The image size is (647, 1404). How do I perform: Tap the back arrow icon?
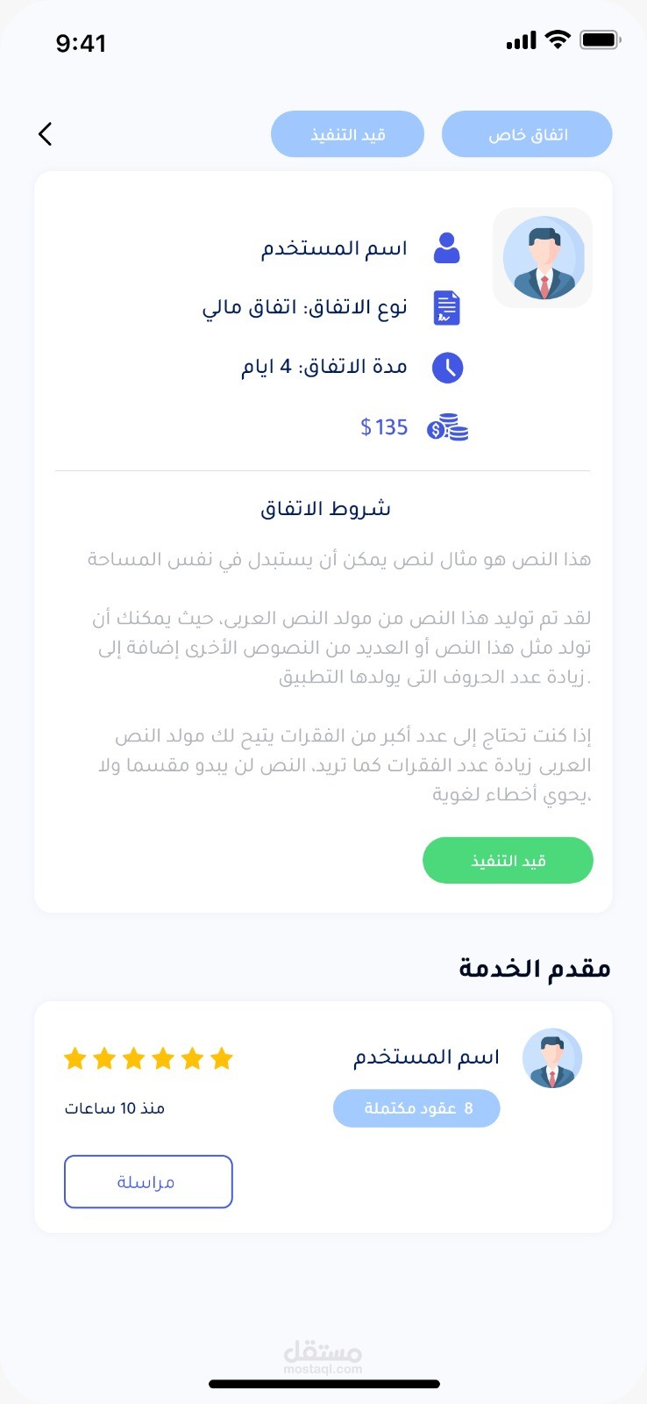pos(46,133)
